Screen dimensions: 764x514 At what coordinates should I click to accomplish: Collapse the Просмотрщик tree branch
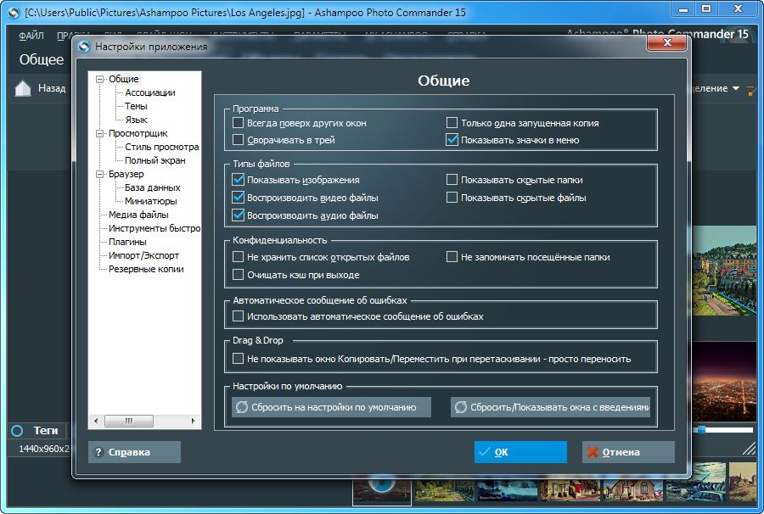(98, 133)
